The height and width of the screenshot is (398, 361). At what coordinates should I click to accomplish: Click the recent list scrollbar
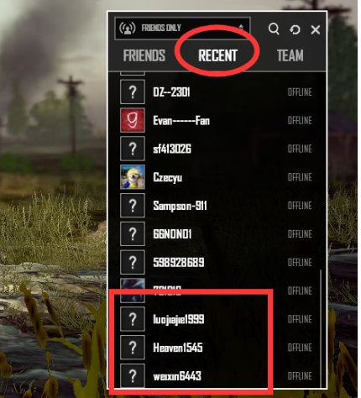[321, 328]
